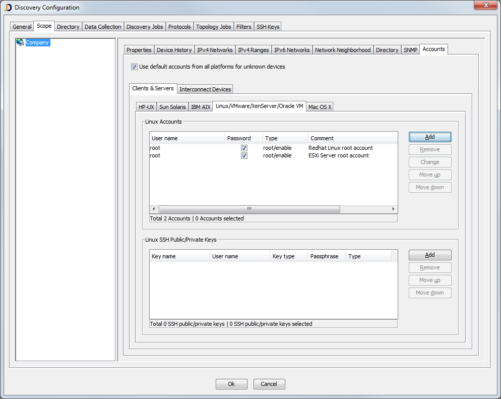Click the Cancel button
Viewport: 501px width, 399px height.
269,384
